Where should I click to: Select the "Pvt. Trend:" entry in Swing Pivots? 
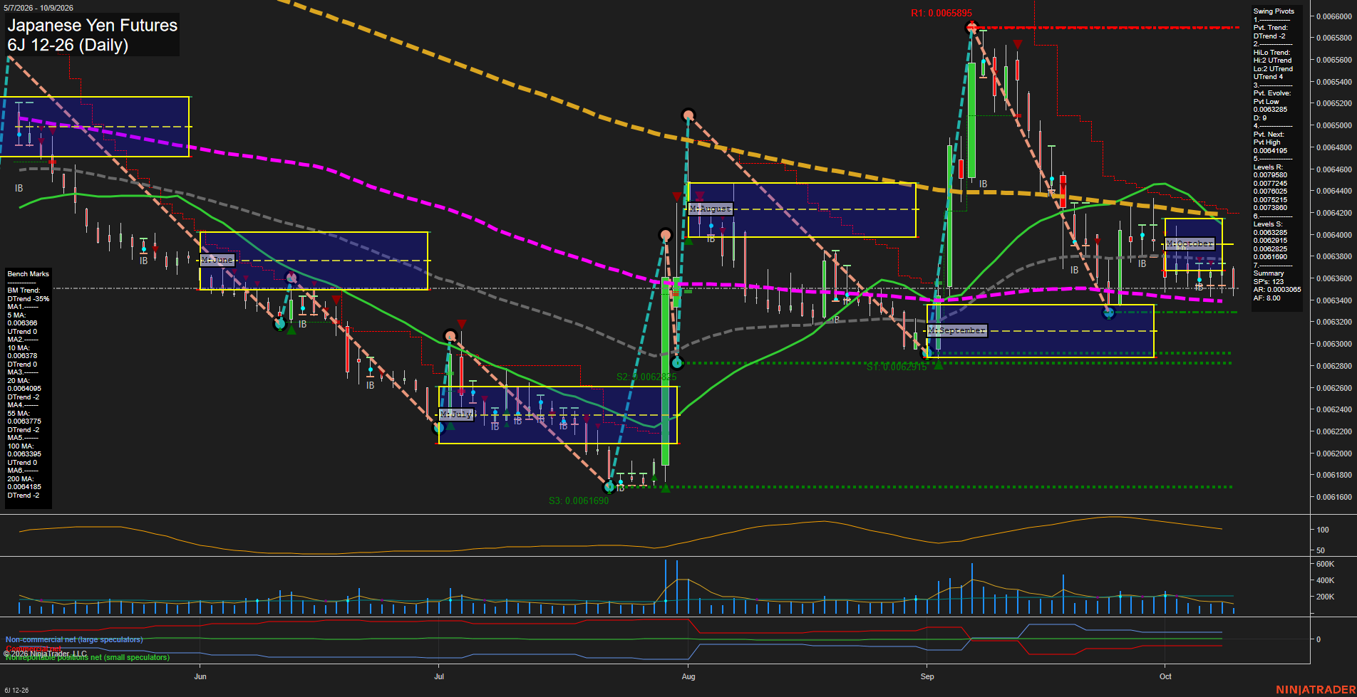(1271, 28)
